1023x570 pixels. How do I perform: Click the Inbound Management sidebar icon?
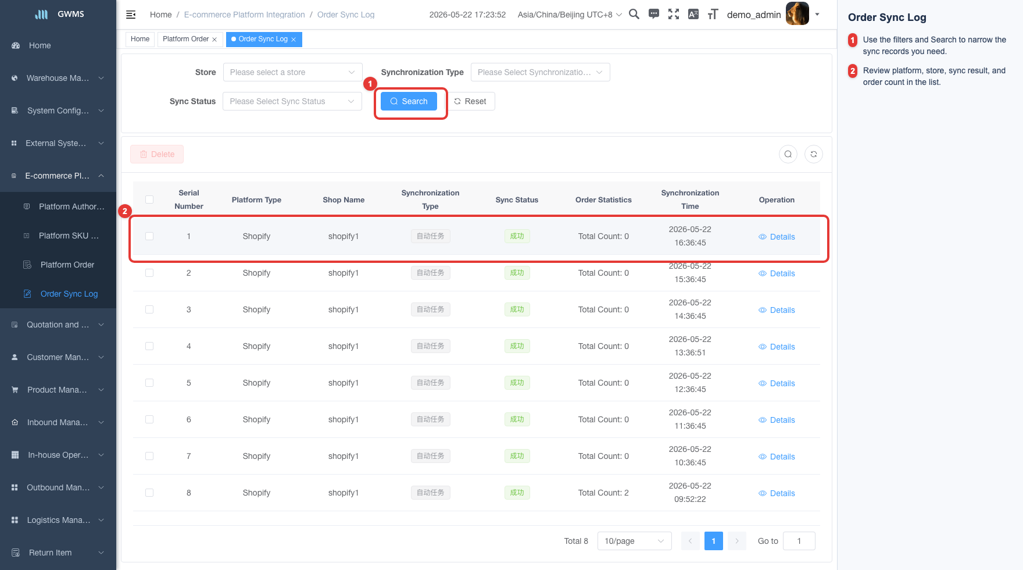coord(15,422)
